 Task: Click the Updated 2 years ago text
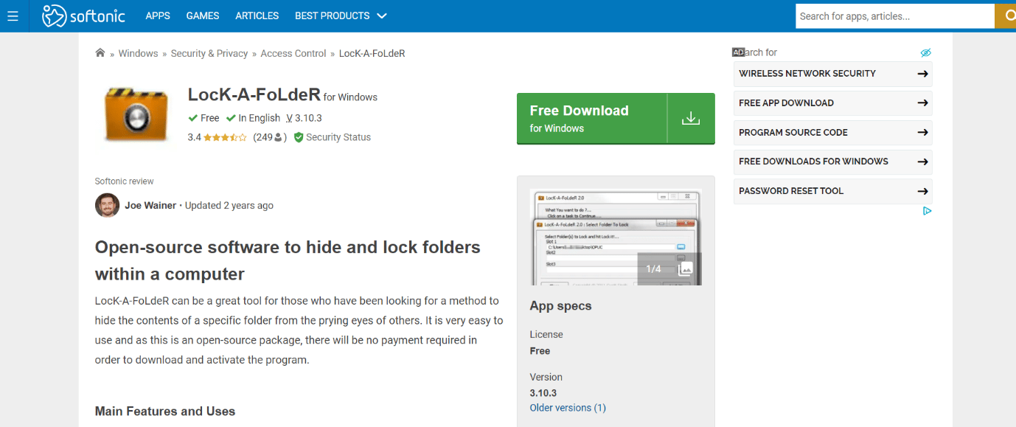[x=229, y=205]
